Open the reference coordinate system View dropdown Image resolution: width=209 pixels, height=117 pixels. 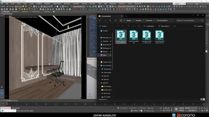[47, 6]
